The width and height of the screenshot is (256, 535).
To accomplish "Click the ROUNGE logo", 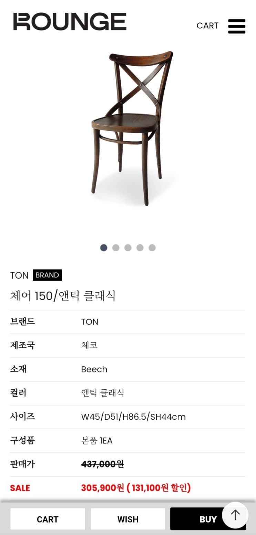I will tap(70, 22).
